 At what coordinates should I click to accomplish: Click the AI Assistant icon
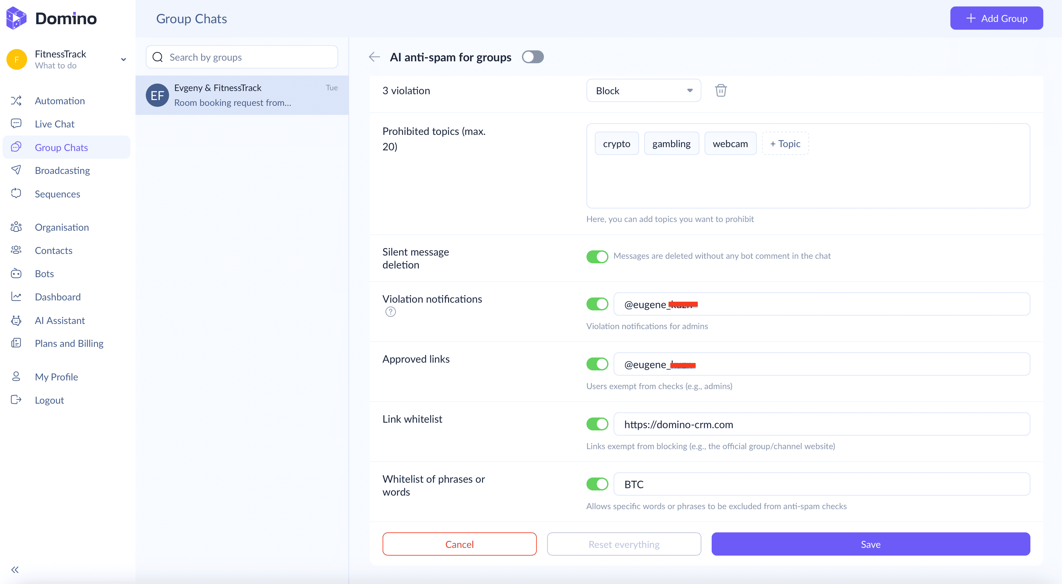16,320
